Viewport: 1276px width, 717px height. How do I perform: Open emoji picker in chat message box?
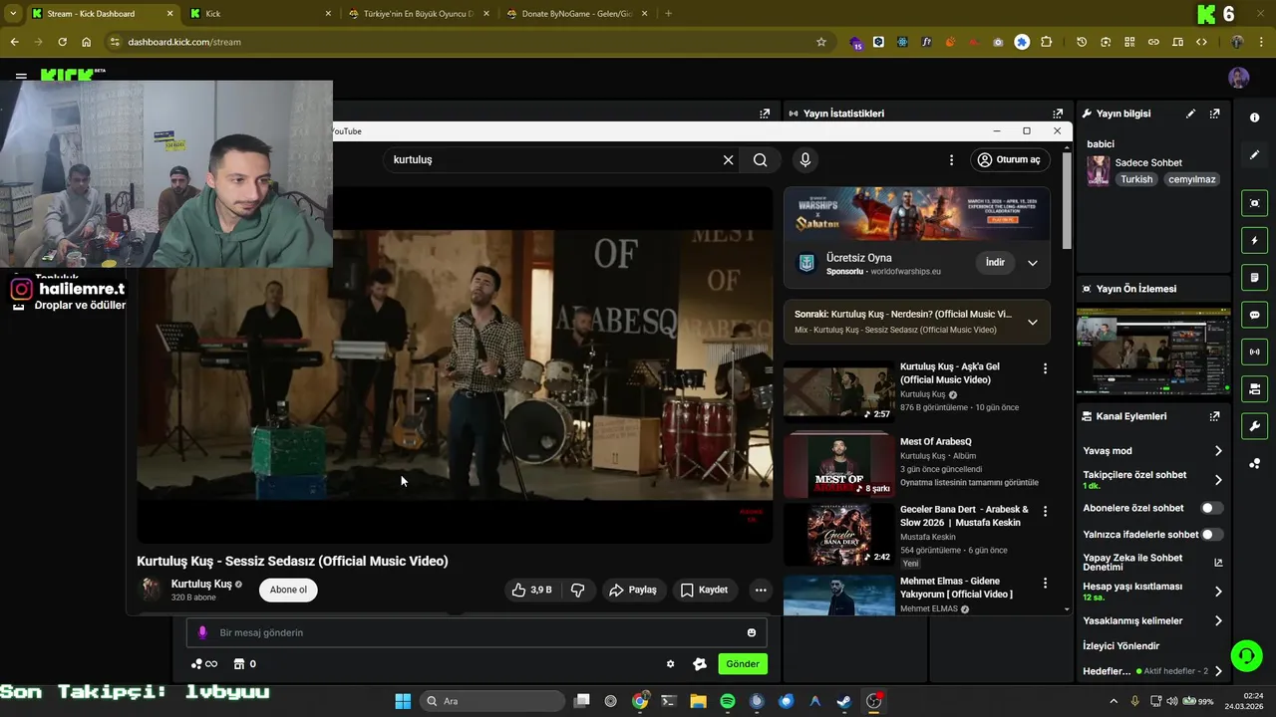751,632
